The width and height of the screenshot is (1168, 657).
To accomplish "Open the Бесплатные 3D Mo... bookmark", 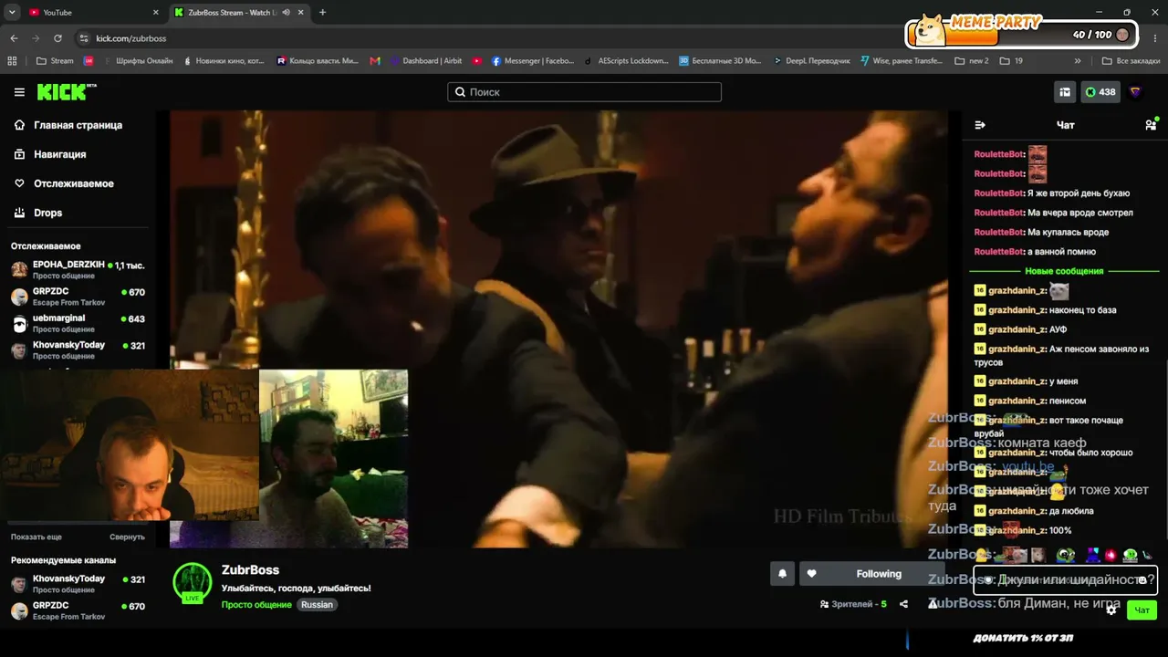I will tap(720, 61).
